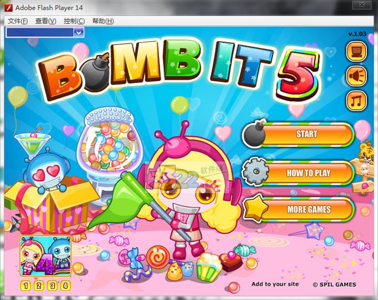Click the fullscreen monitor icon

(x=356, y=51)
